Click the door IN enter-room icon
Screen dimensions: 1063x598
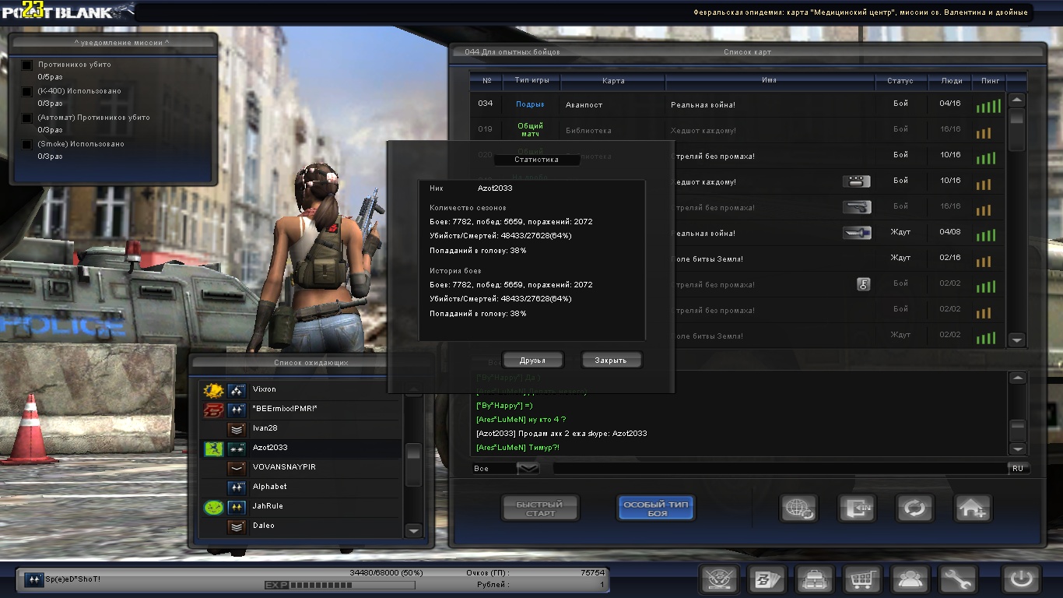click(x=857, y=508)
